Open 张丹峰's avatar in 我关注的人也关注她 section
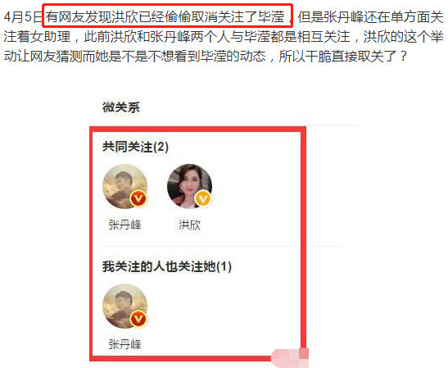Viewport: 448px width, 368px height. [x=125, y=306]
